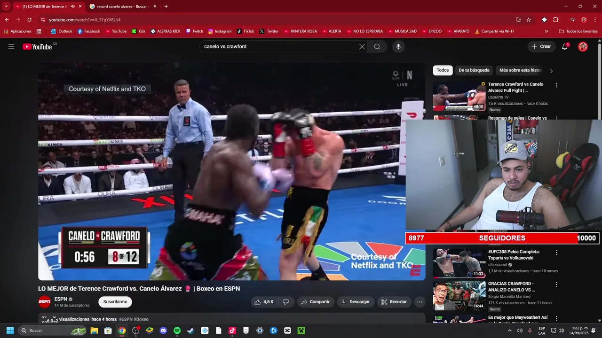Open browser extensions puzzle icon

pos(555,20)
